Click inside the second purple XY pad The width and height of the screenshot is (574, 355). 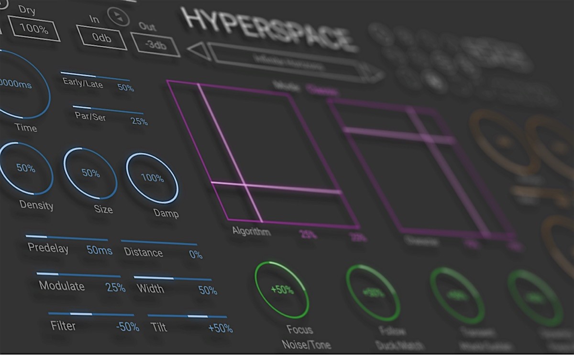coord(423,170)
